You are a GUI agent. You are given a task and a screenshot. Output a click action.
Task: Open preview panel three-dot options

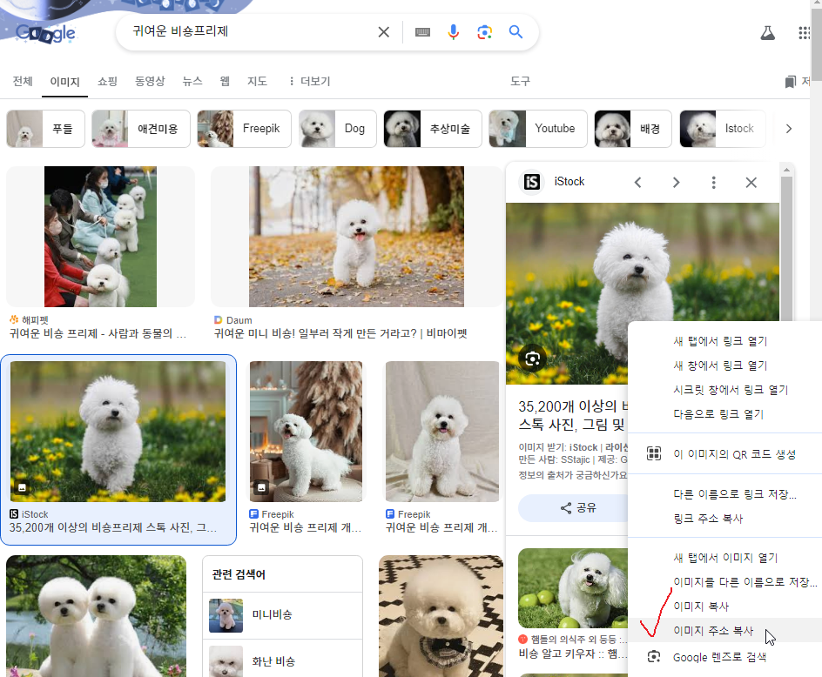(x=713, y=183)
